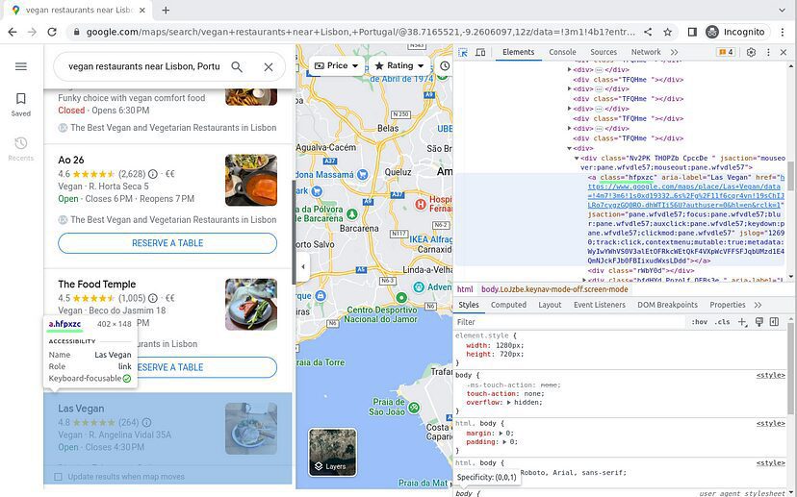The image size is (797, 497).
Task: Open the Google Maps hamburger menu
Action: coord(20,66)
